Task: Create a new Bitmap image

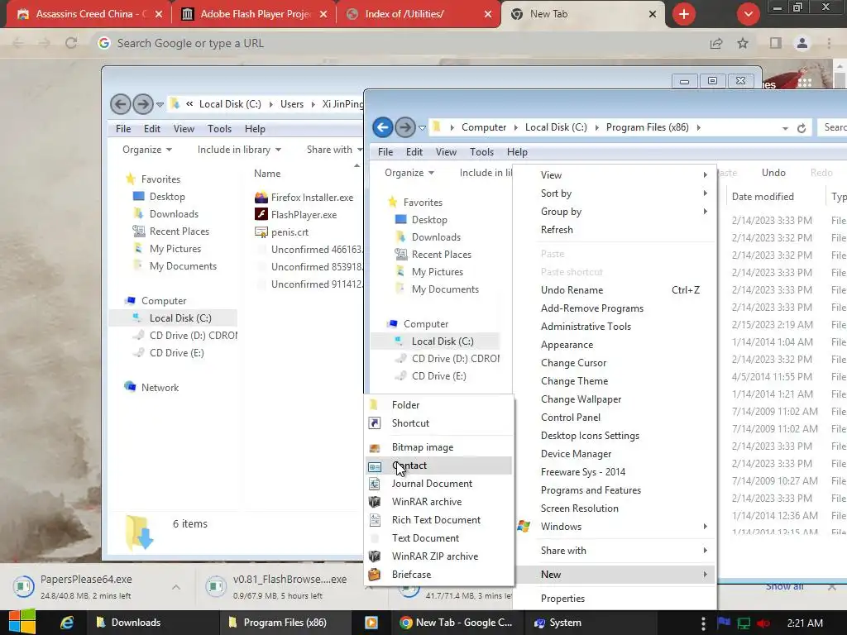Action: (438, 447)
